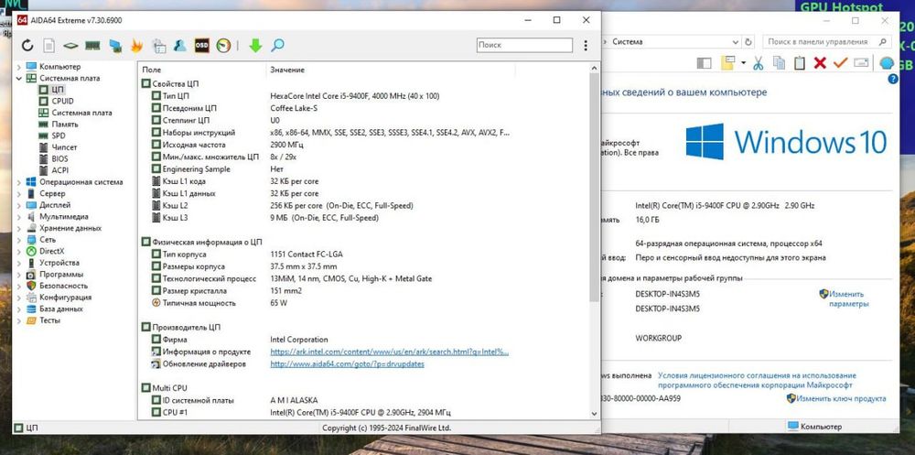Click the preview pane icon in System window
915x455 pixels.
(x=704, y=62)
